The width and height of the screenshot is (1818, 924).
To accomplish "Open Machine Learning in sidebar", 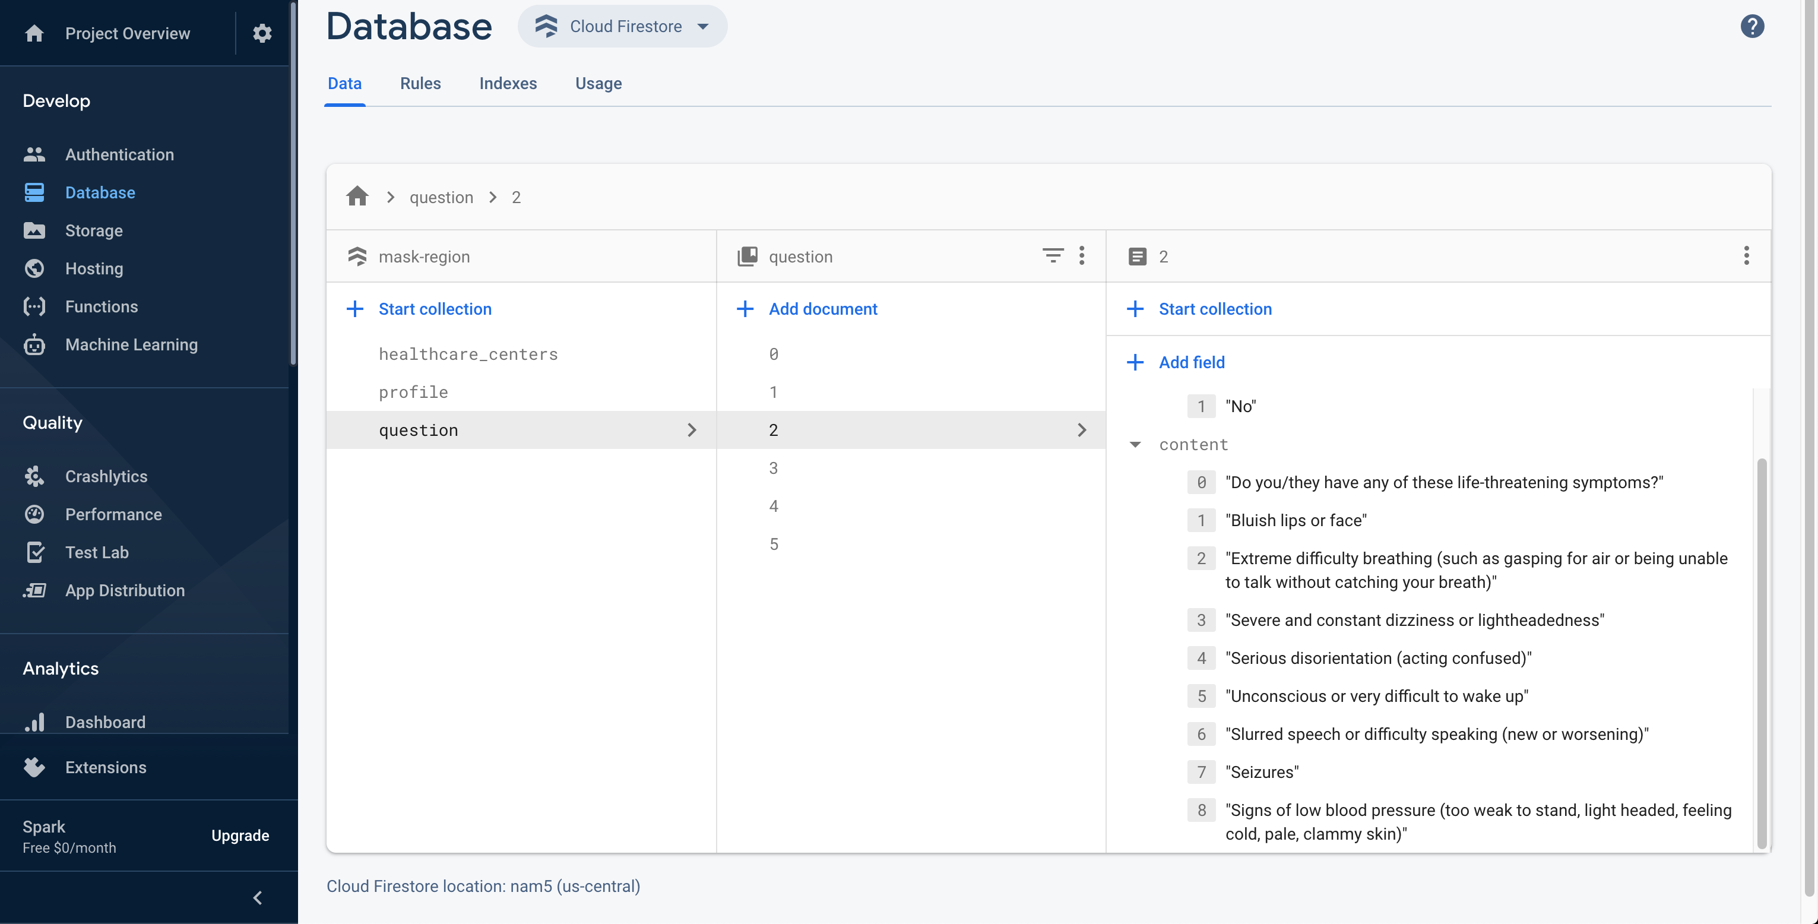I will tap(131, 344).
